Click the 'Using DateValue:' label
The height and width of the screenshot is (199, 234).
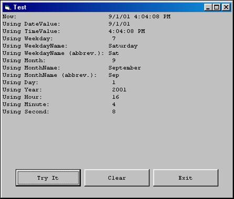[x=31, y=24]
